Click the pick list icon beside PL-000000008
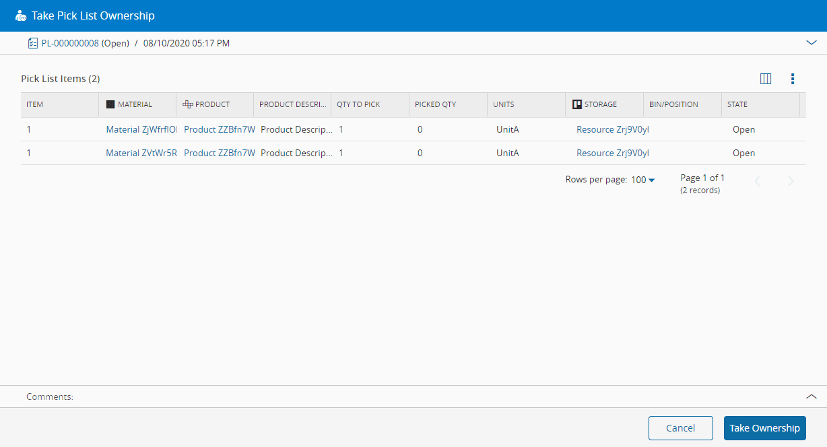 [x=32, y=43]
